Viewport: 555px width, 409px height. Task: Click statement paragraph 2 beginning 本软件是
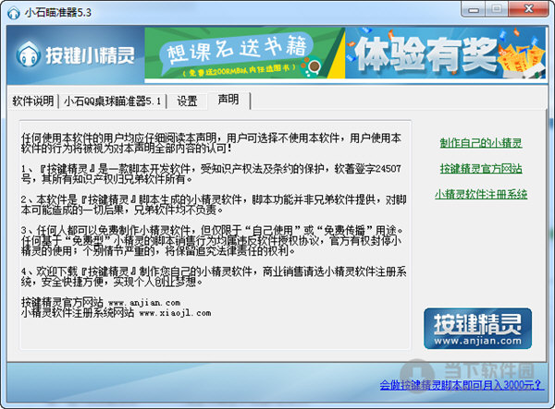(x=214, y=205)
